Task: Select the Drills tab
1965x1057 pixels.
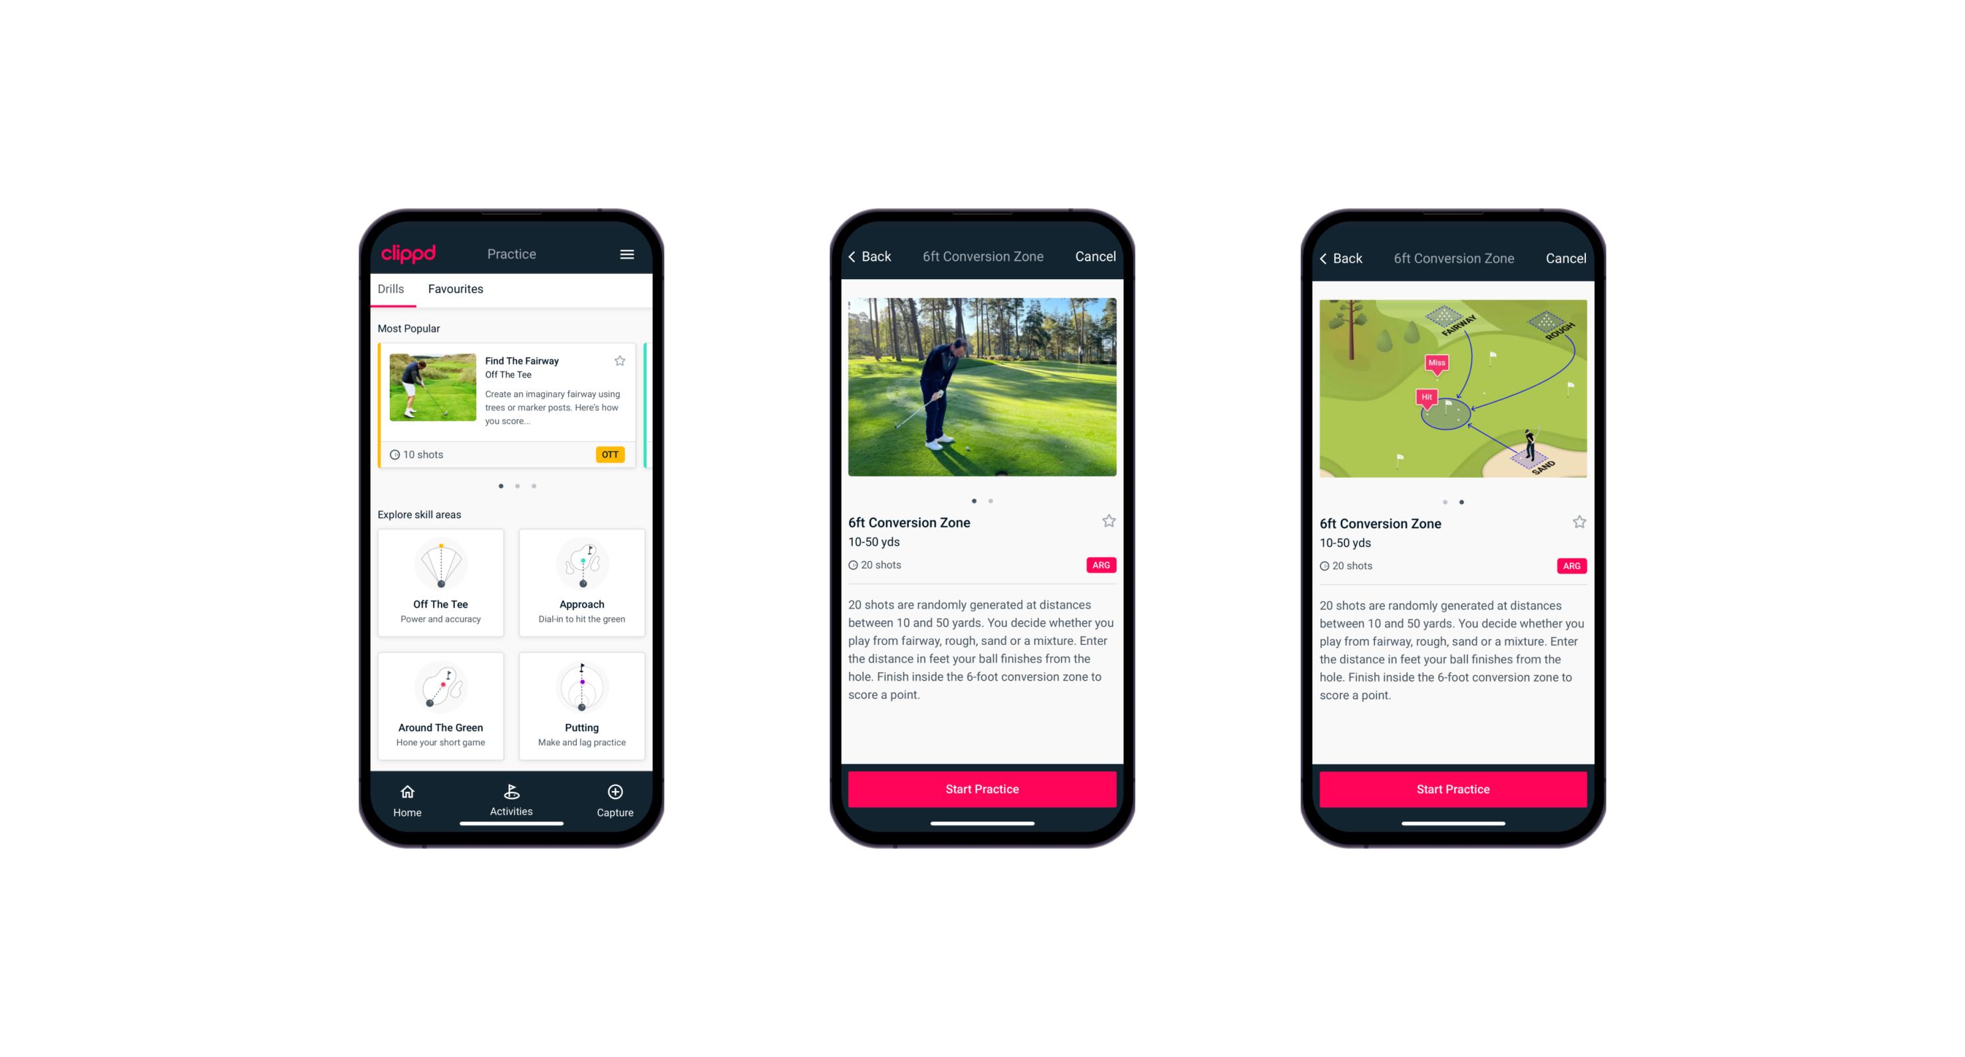Action: click(x=390, y=289)
